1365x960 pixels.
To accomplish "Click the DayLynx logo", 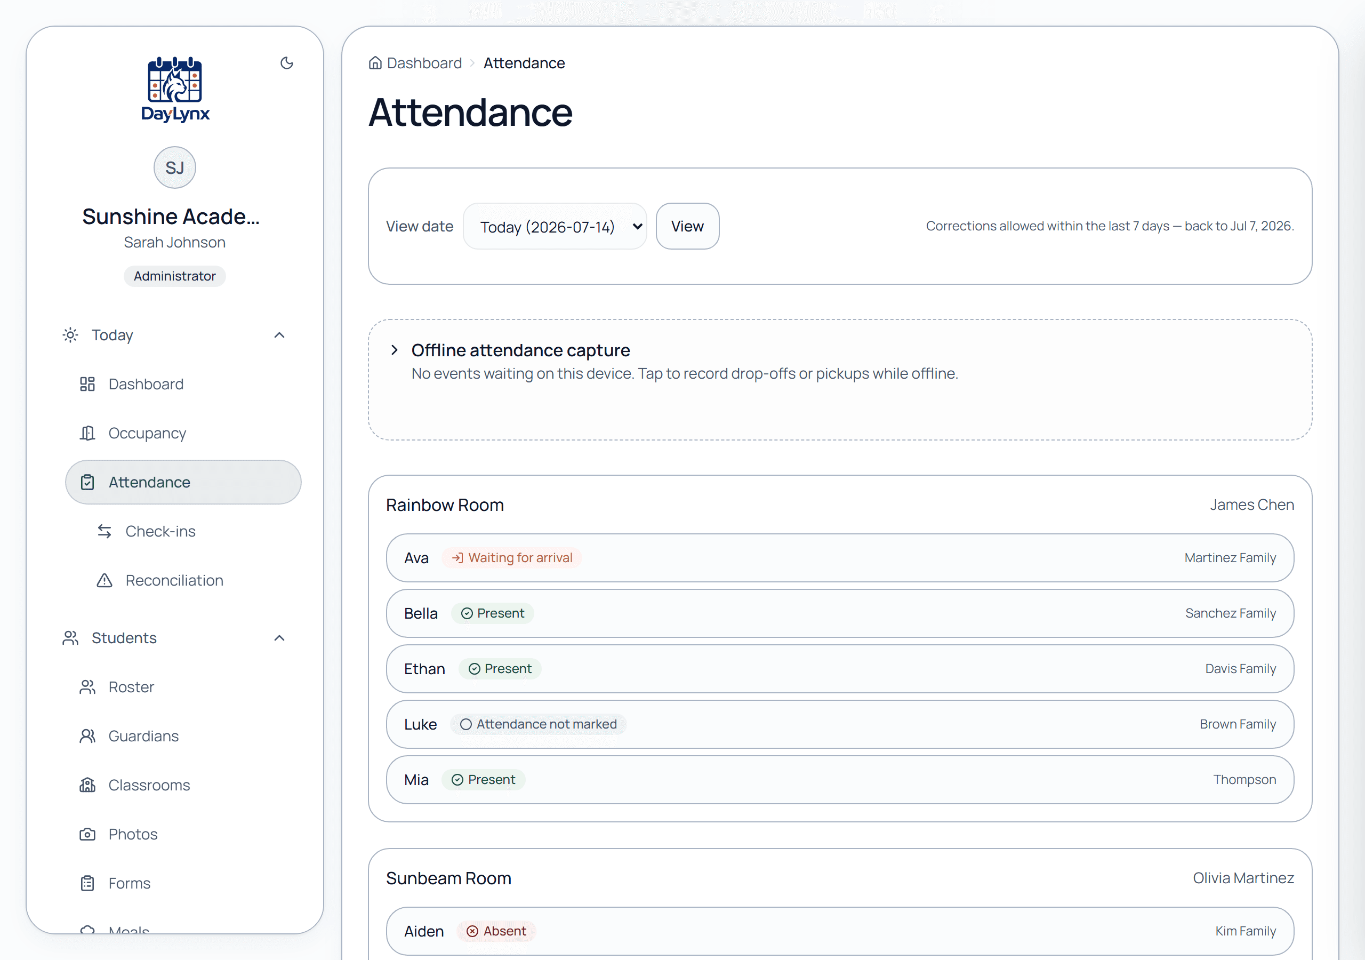I will pos(175,90).
